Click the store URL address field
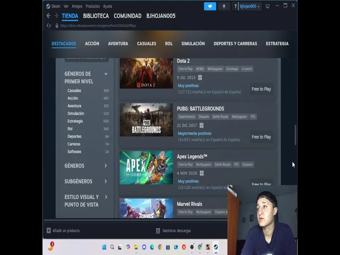The width and height of the screenshot is (340, 255). 98,25
